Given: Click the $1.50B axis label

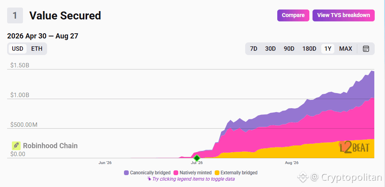Looking at the screenshot, I should click(20, 65).
